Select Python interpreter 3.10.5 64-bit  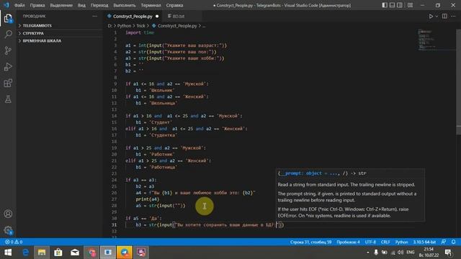(x=424, y=242)
